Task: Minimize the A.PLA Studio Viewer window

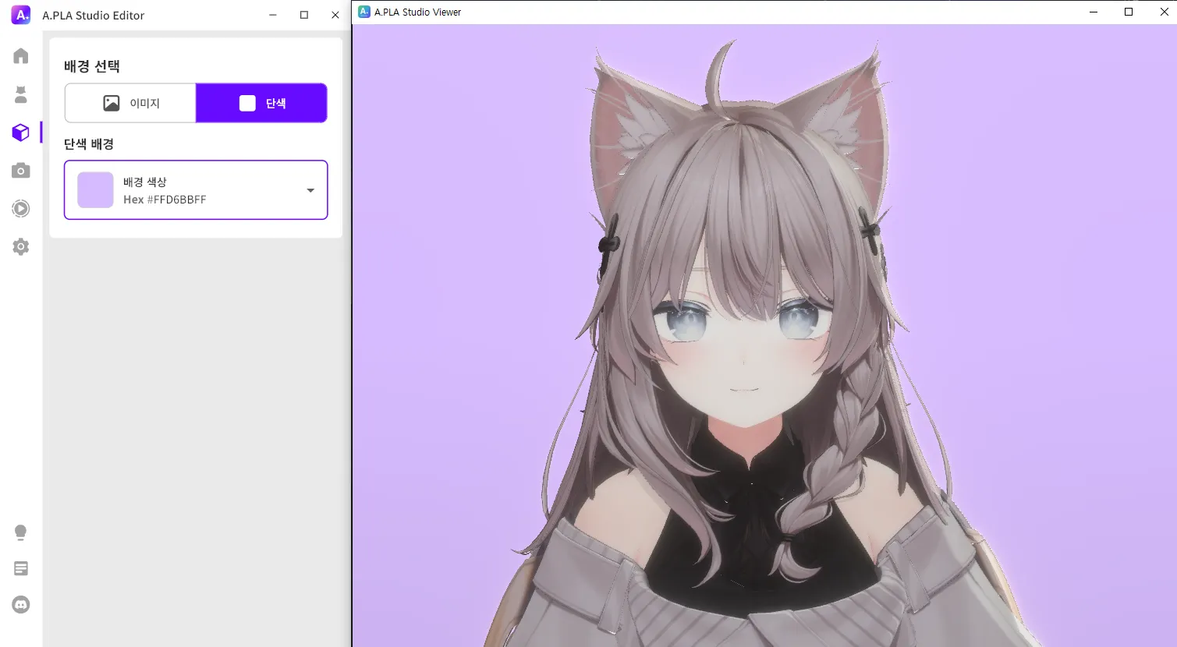Action: pos(1094,12)
